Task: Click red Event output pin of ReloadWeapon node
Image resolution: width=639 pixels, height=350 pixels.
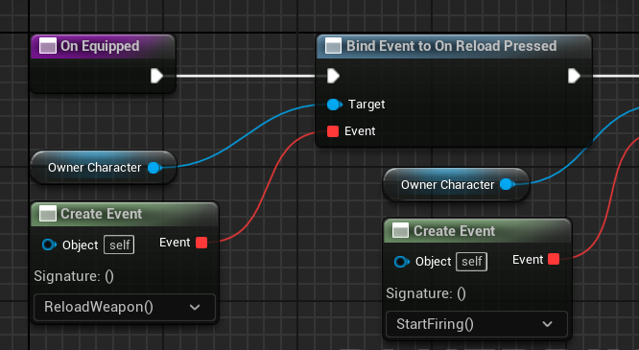Action: tap(201, 243)
